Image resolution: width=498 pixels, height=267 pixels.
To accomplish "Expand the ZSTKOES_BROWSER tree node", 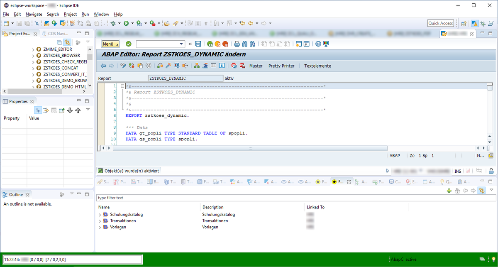I will point(34,56).
